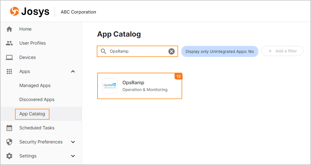Open the OpsRamp app name

pos(133,83)
